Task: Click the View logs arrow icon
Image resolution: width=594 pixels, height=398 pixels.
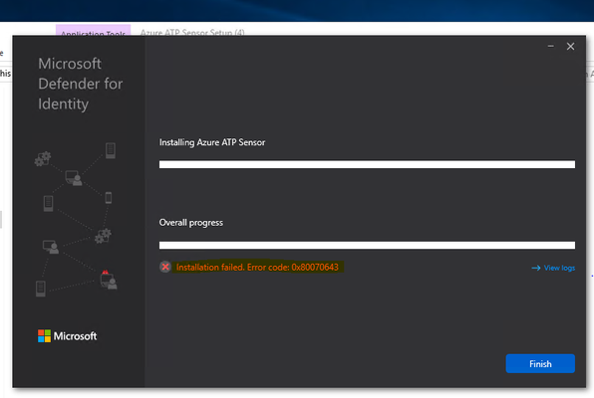Action: 535,268
